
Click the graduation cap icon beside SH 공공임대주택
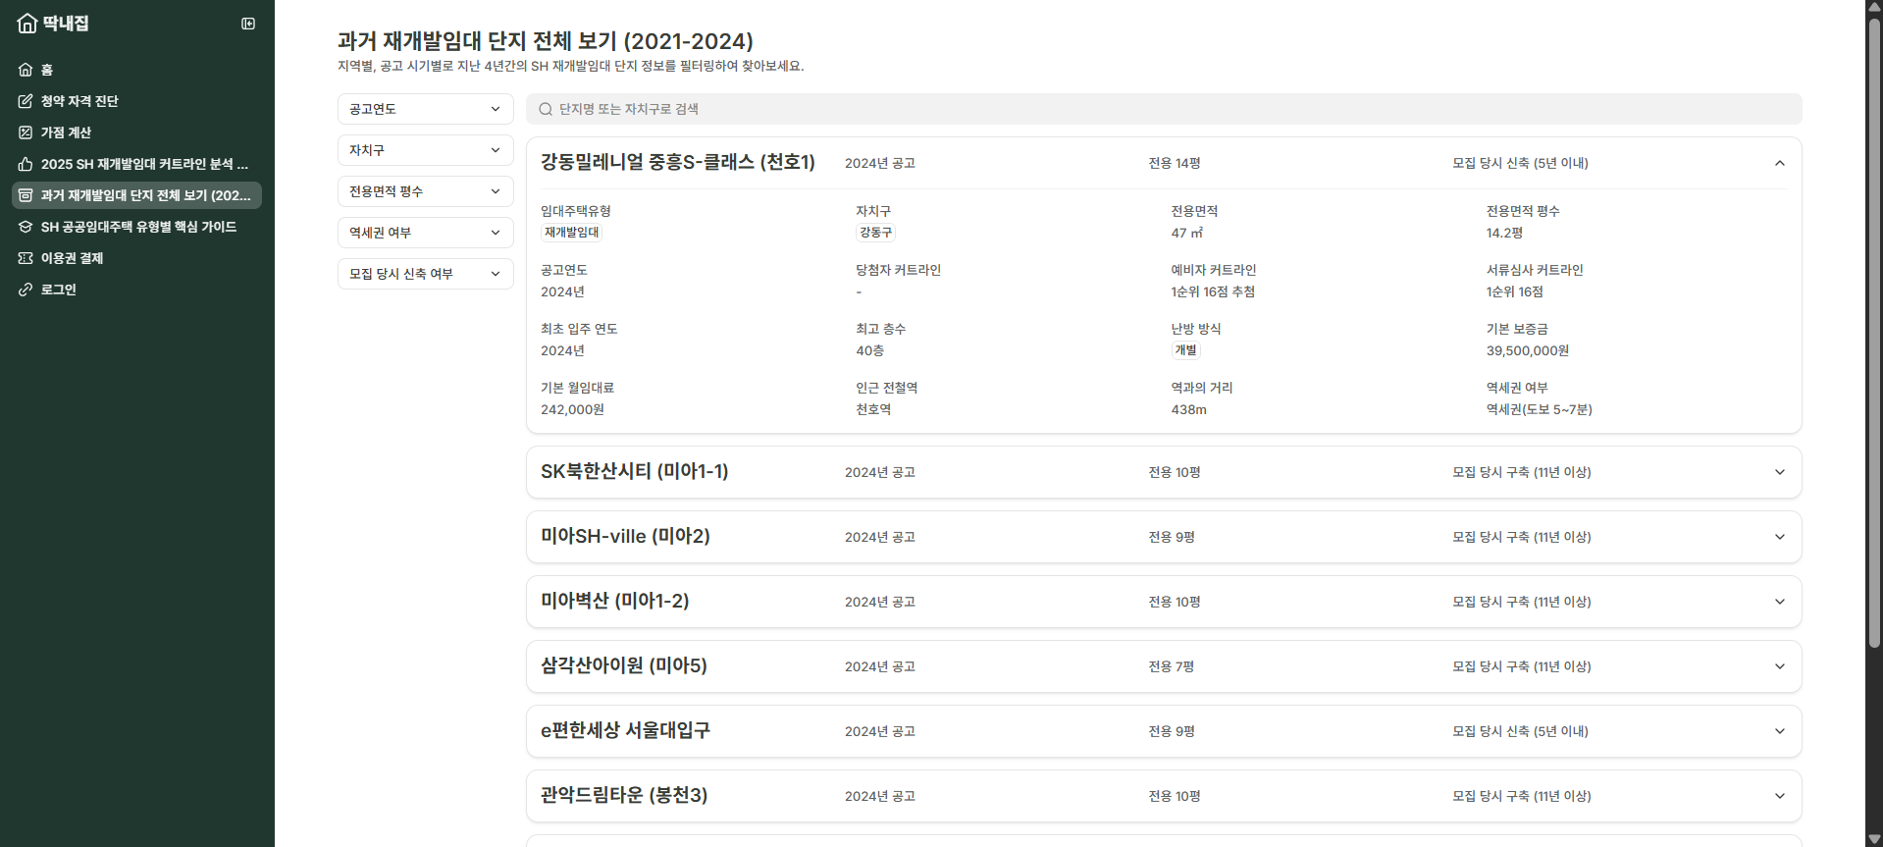26,227
